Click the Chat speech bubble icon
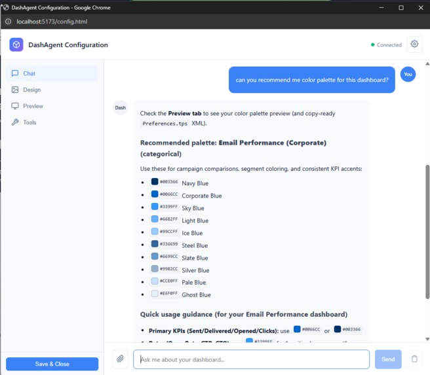Viewport: 430px width, 375px height. (x=15, y=73)
